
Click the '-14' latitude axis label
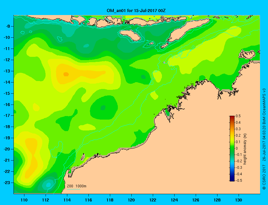[x=7, y=82]
